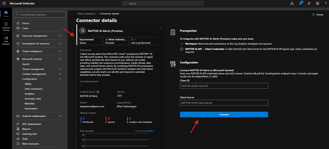Click the integrations@rpost.com author text
Viewport: 329px width, 149px height.
(92, 107)
